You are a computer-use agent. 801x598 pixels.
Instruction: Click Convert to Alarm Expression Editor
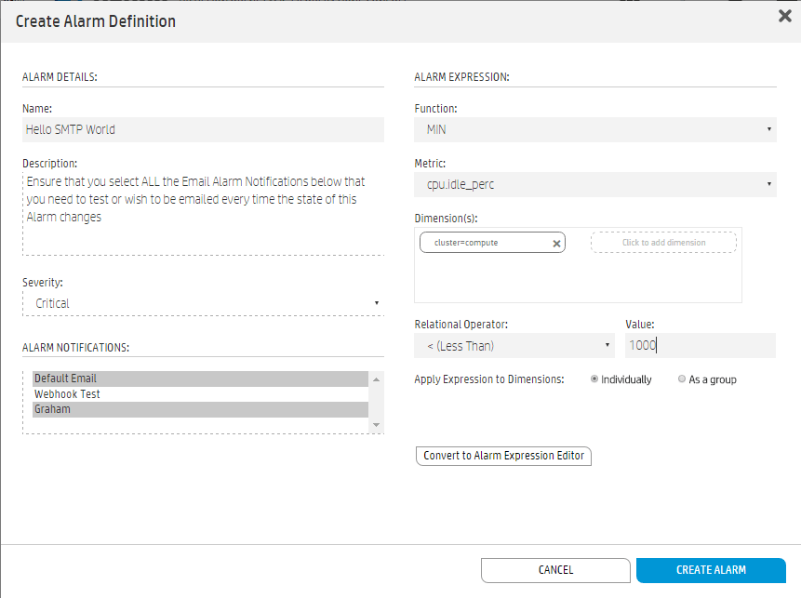(503, 456)
